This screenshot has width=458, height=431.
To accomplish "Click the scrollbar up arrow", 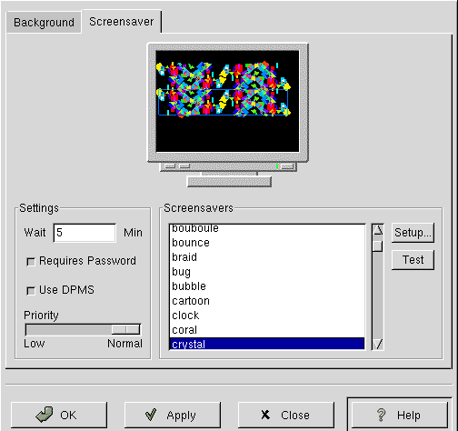I will point(378,230).
